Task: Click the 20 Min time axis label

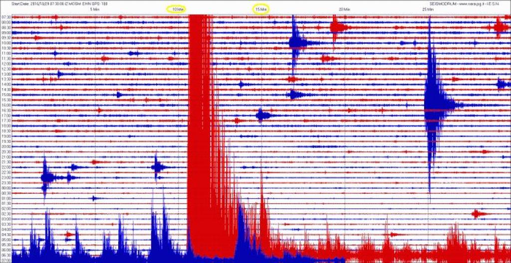Action: (x=343, y=9)
